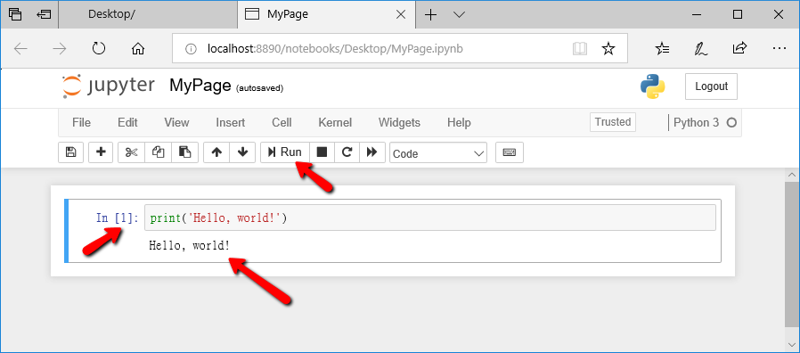The image size is (800, 353).
Task: Rename notebook by clicking MyPage title
Action: point(200,86)
